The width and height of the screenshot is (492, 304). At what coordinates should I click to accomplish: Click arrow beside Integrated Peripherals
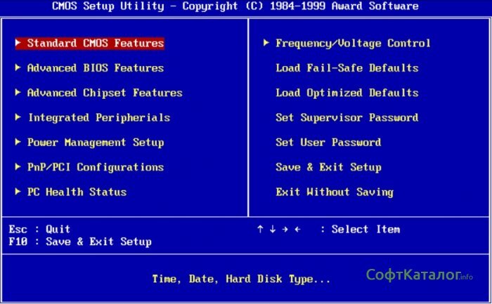coord(18,117)
